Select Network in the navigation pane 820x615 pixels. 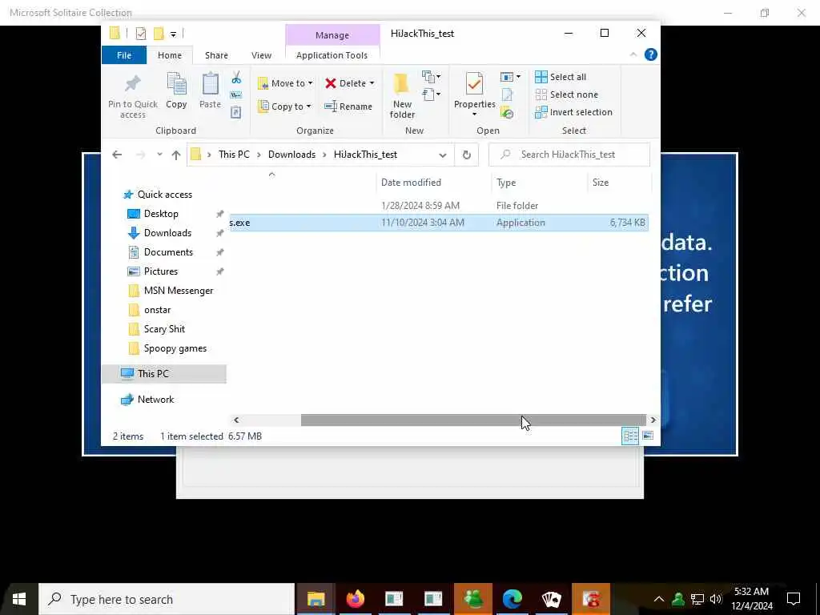coord(155,400)
